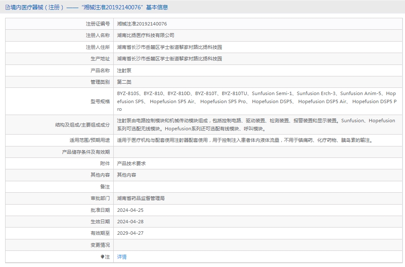Screen dimensions: 405x267
Task: Click the 变更情况 label
Action: (100, 245)
